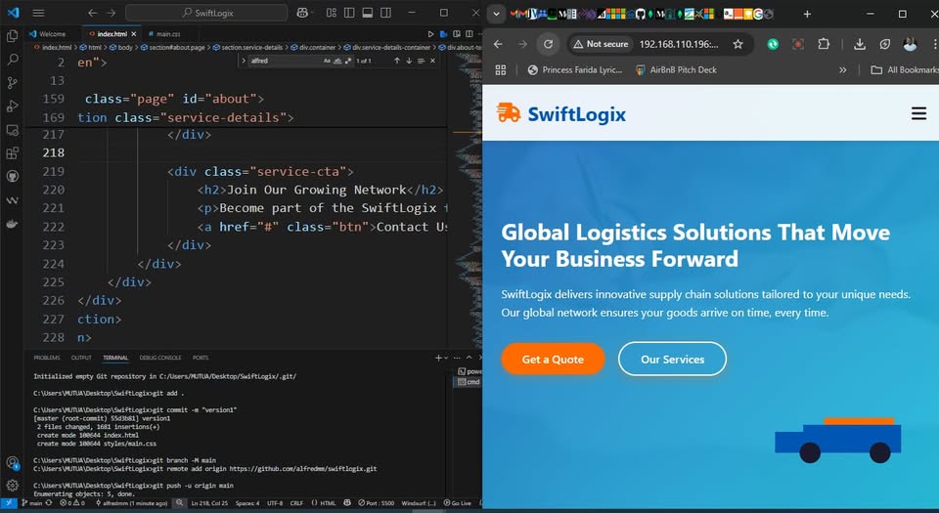
Task: Maximize the terminal panel with the chevron
Action: (469, 358)
